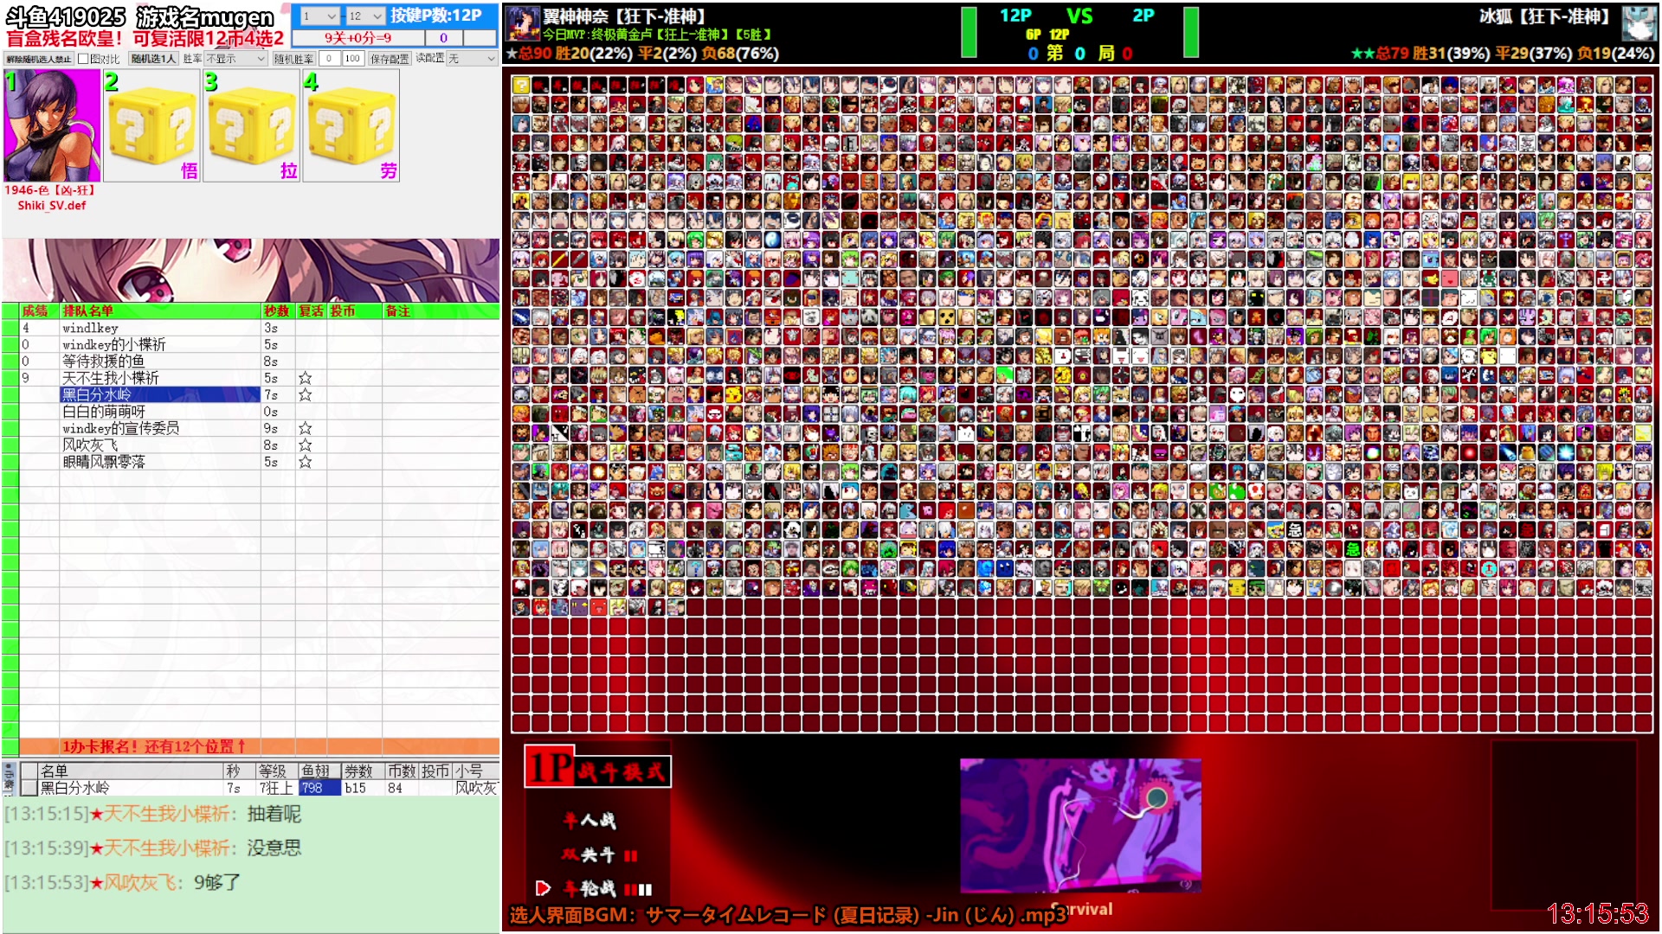Click the 2P player avatar 冰狐
The image size is (1662, 934).
(x=1639, y=23)
